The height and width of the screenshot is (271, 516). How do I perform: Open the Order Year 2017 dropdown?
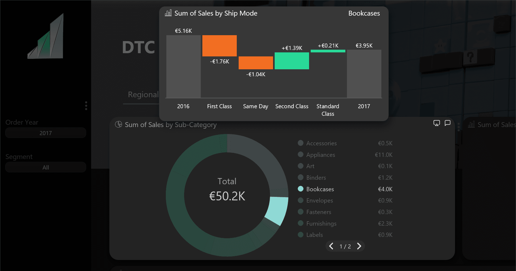(x=46, y=133)
